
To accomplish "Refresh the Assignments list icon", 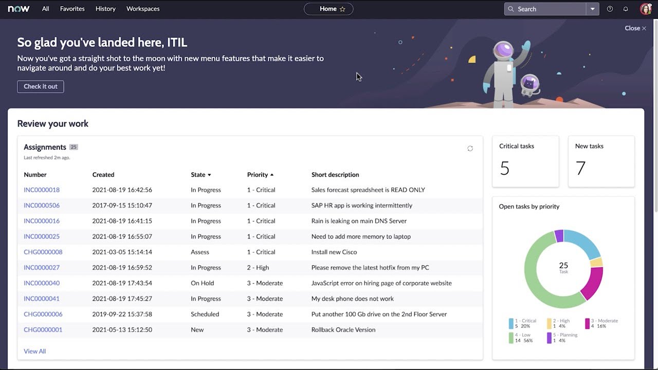I will [x=470, y=149].
